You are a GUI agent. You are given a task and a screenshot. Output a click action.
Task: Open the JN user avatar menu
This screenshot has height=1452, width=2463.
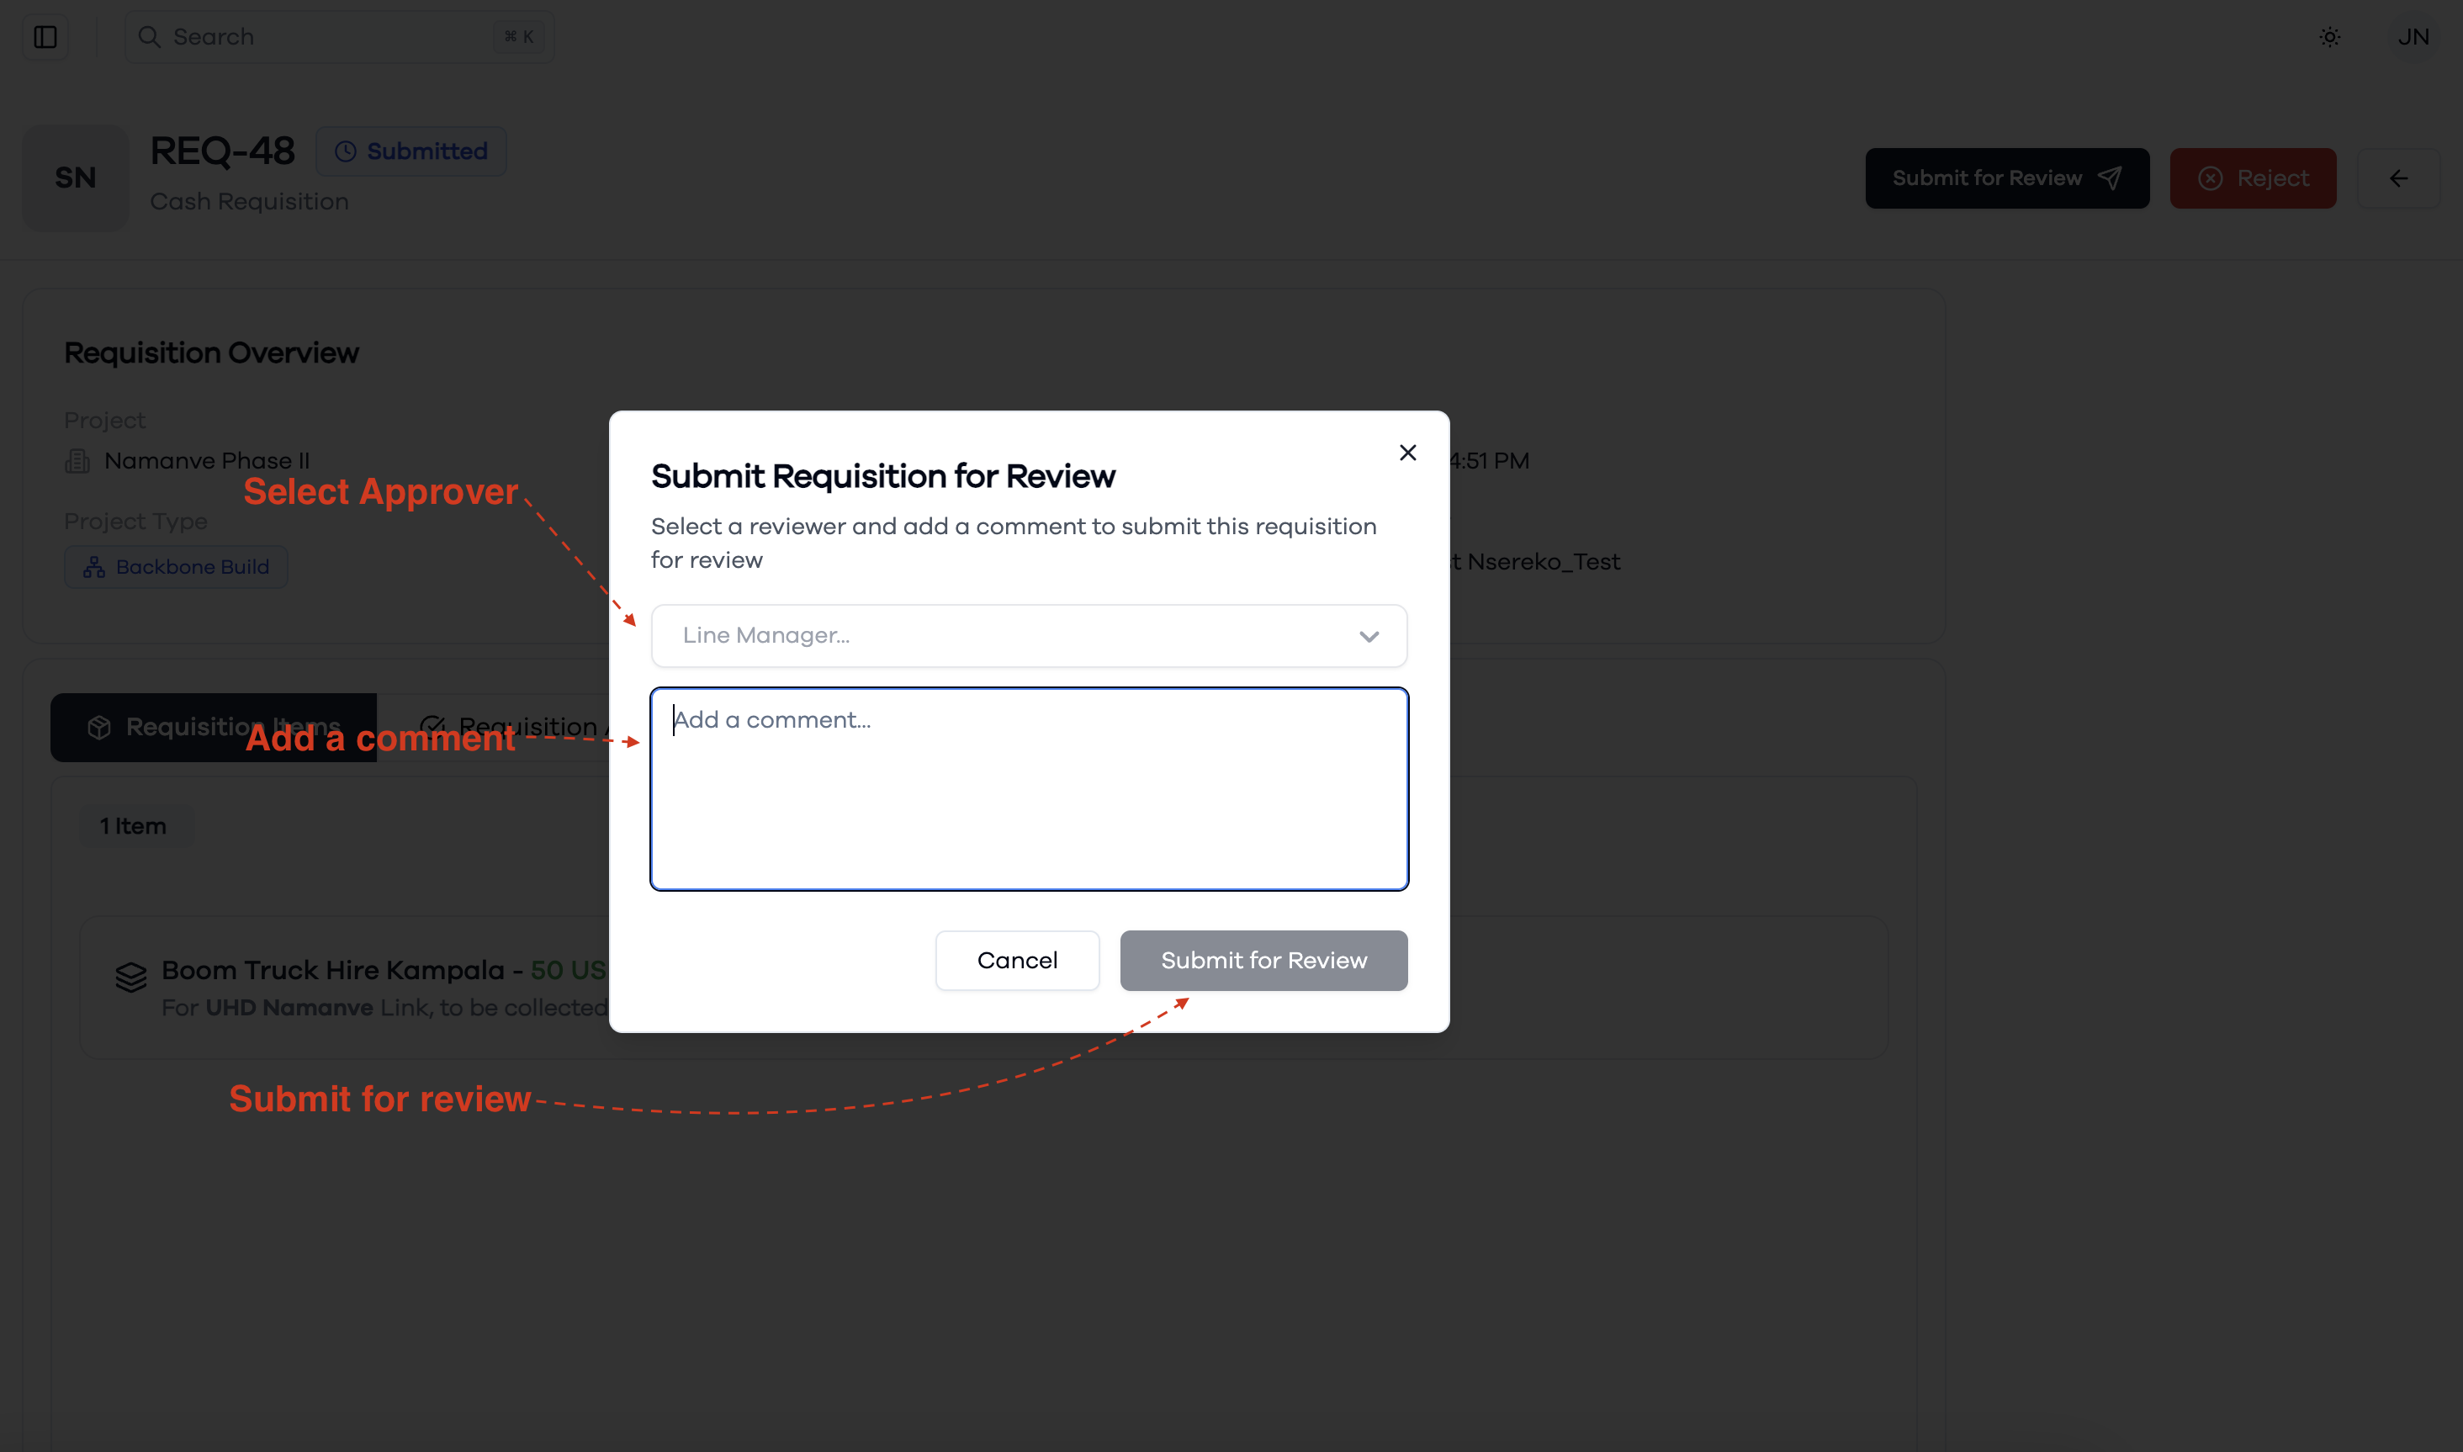2413,37
